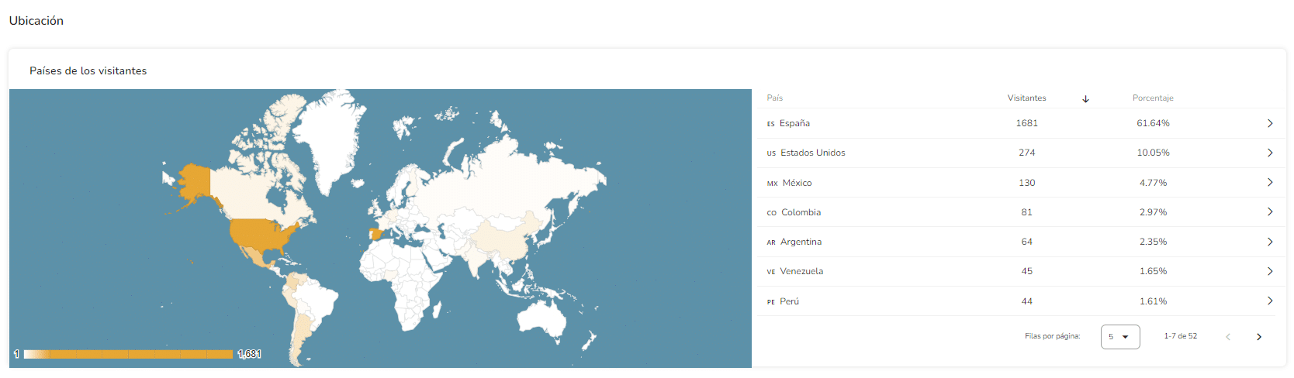1294x378 pixels.
Task: Click the map color gradient legend
Action: pos(128,354)
